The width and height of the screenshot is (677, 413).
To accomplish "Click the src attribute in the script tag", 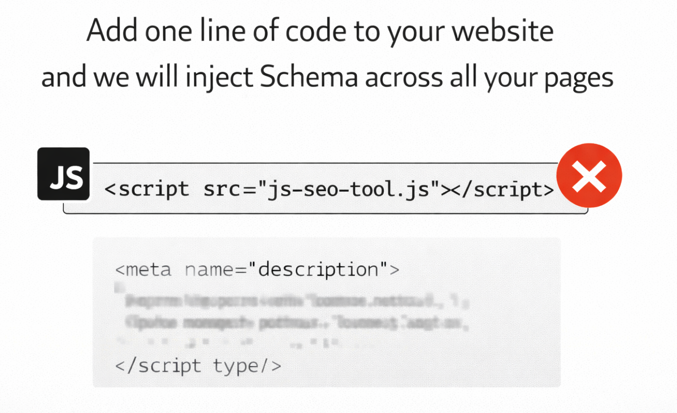I will 224,189.
